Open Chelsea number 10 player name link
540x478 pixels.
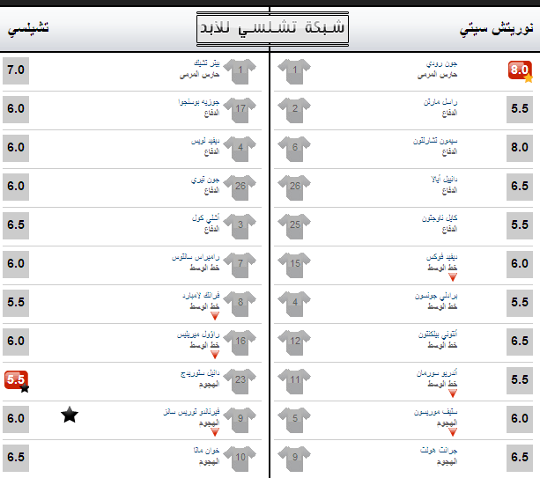[206, 450]
